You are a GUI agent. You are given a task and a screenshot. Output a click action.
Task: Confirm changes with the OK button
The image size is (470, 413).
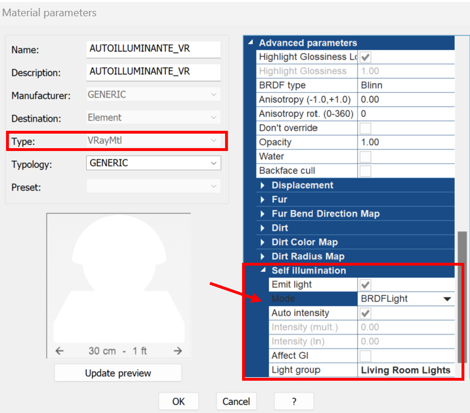[179, 401]
